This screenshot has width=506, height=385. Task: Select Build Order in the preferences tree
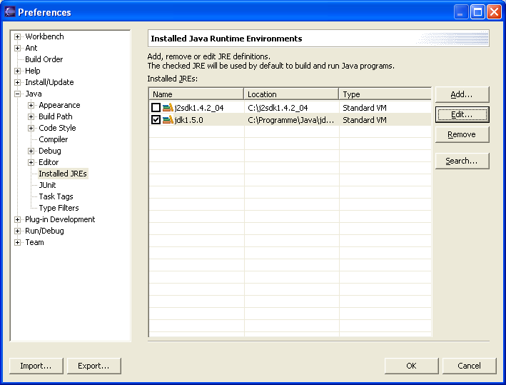(x=44, y=59)
